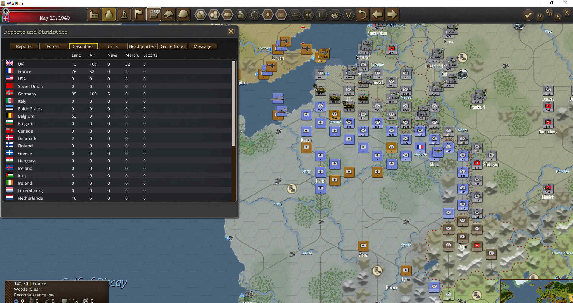Click the Naval column header
The width and height of the screenshot is (573, 303).
coord(113,55)
